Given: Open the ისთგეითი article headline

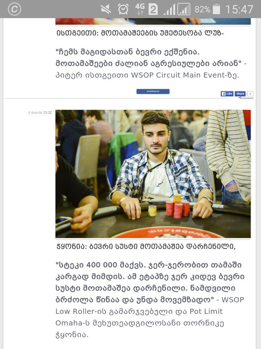Looking at the screenshot, I should [140, 33].
